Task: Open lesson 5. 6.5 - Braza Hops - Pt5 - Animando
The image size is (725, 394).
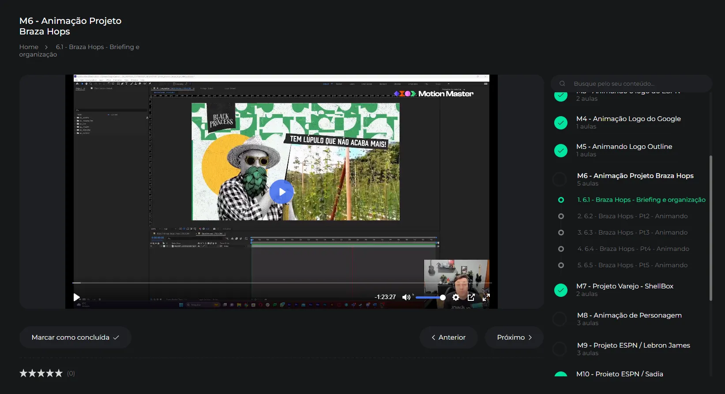Action: pyautogui.click(x=632, y=265)
